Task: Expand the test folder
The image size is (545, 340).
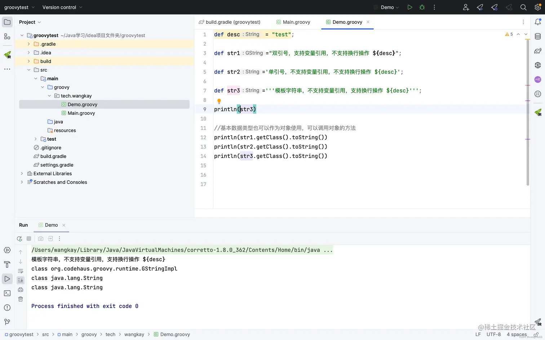Action: [36, 139]
